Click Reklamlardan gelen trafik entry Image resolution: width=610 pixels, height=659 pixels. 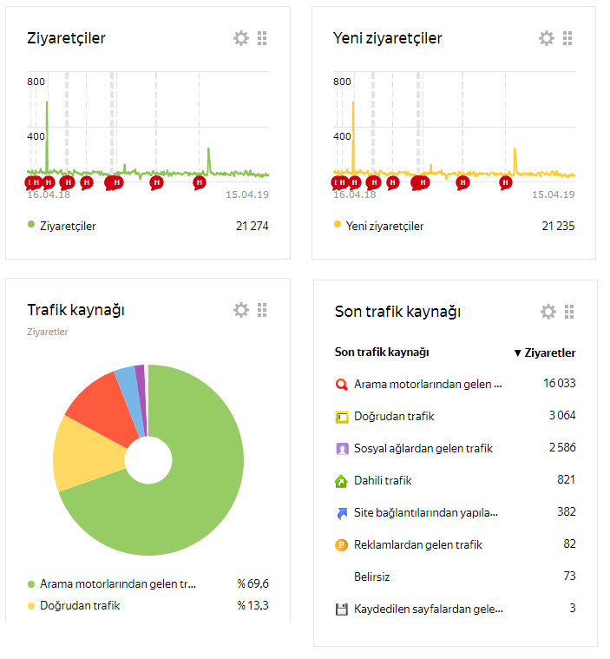tap(418, 545)
